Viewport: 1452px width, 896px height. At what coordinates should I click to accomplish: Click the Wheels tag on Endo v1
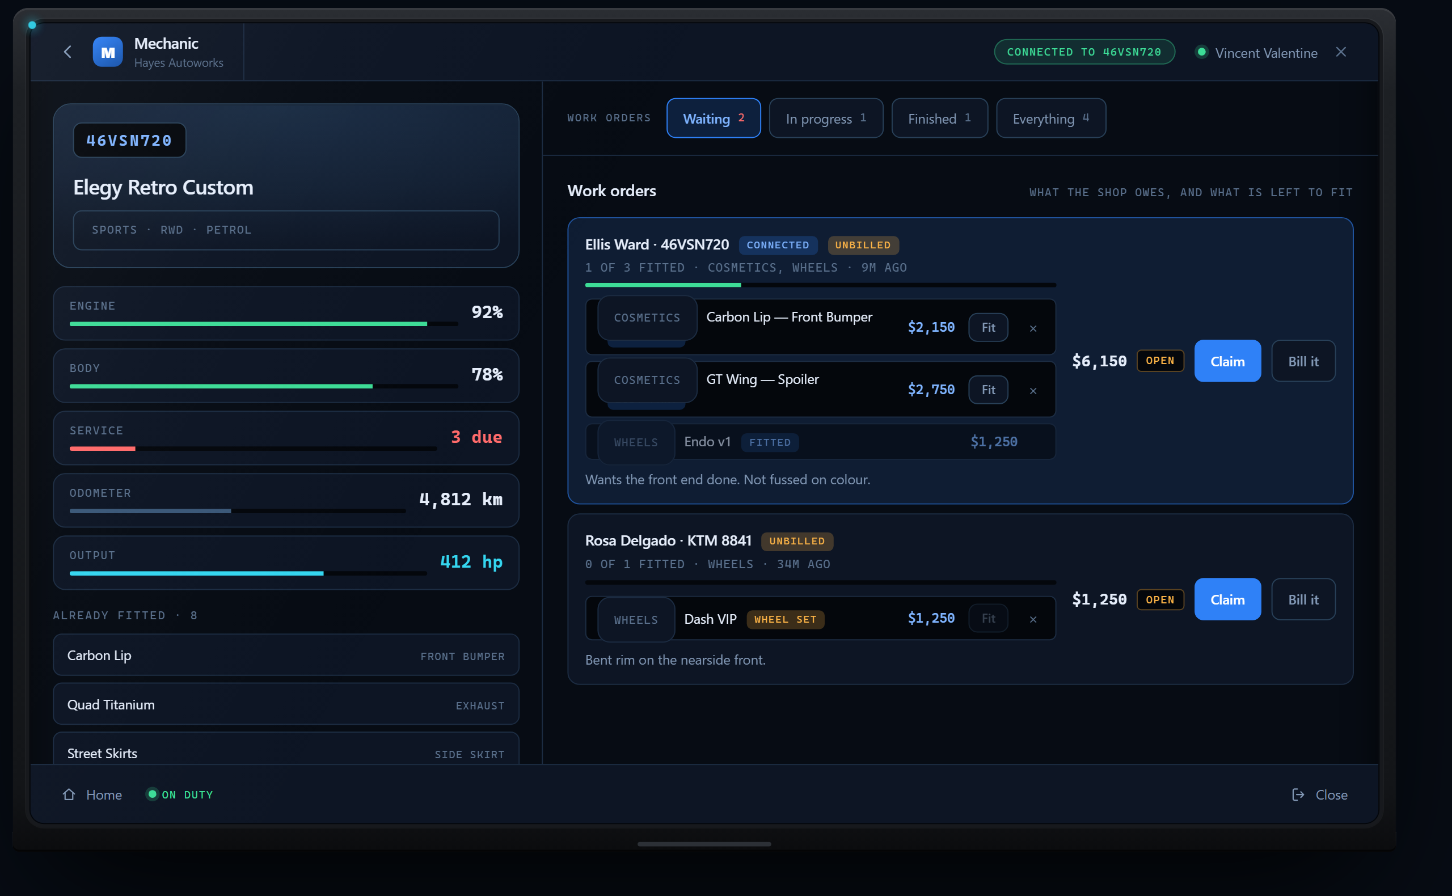636,442
